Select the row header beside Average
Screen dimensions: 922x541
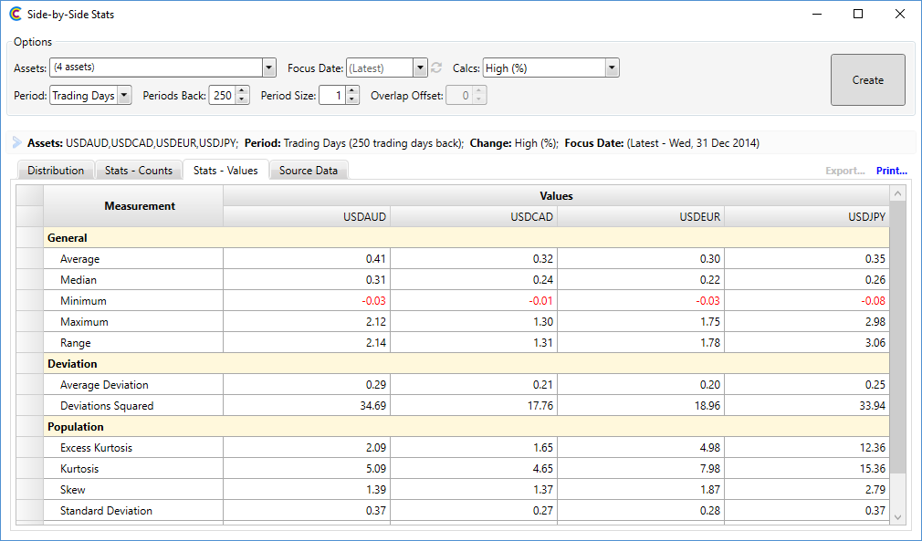click(x=30, y=258)
